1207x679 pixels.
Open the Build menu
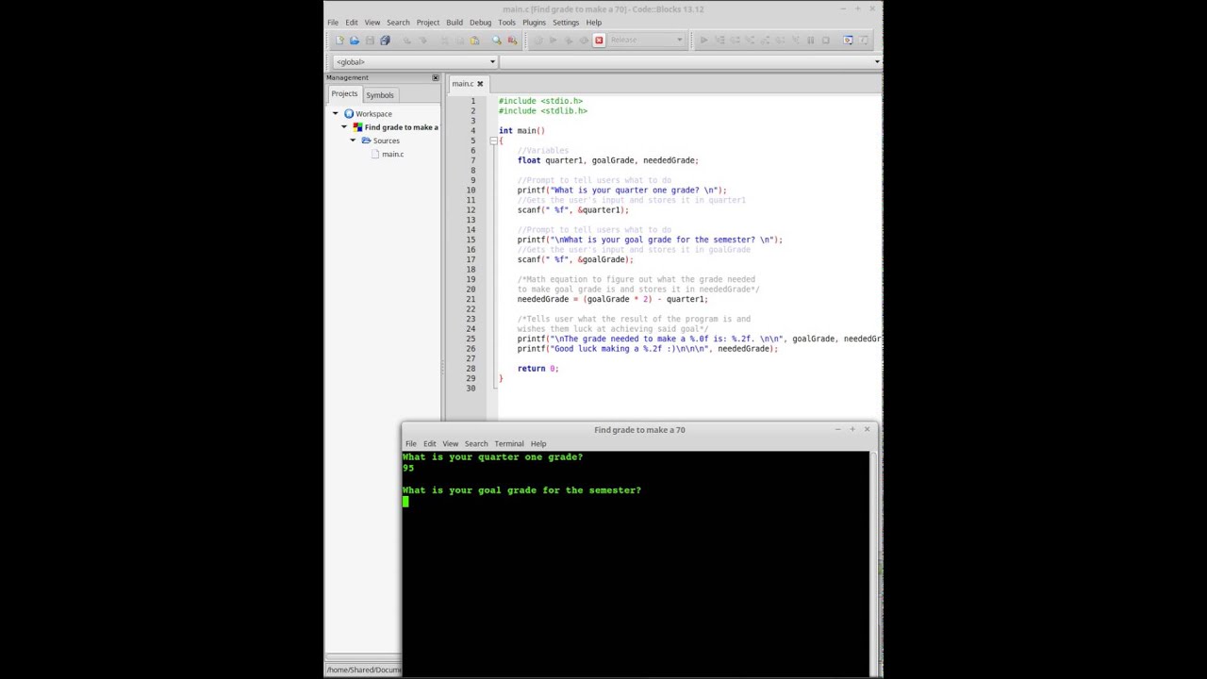455,23
